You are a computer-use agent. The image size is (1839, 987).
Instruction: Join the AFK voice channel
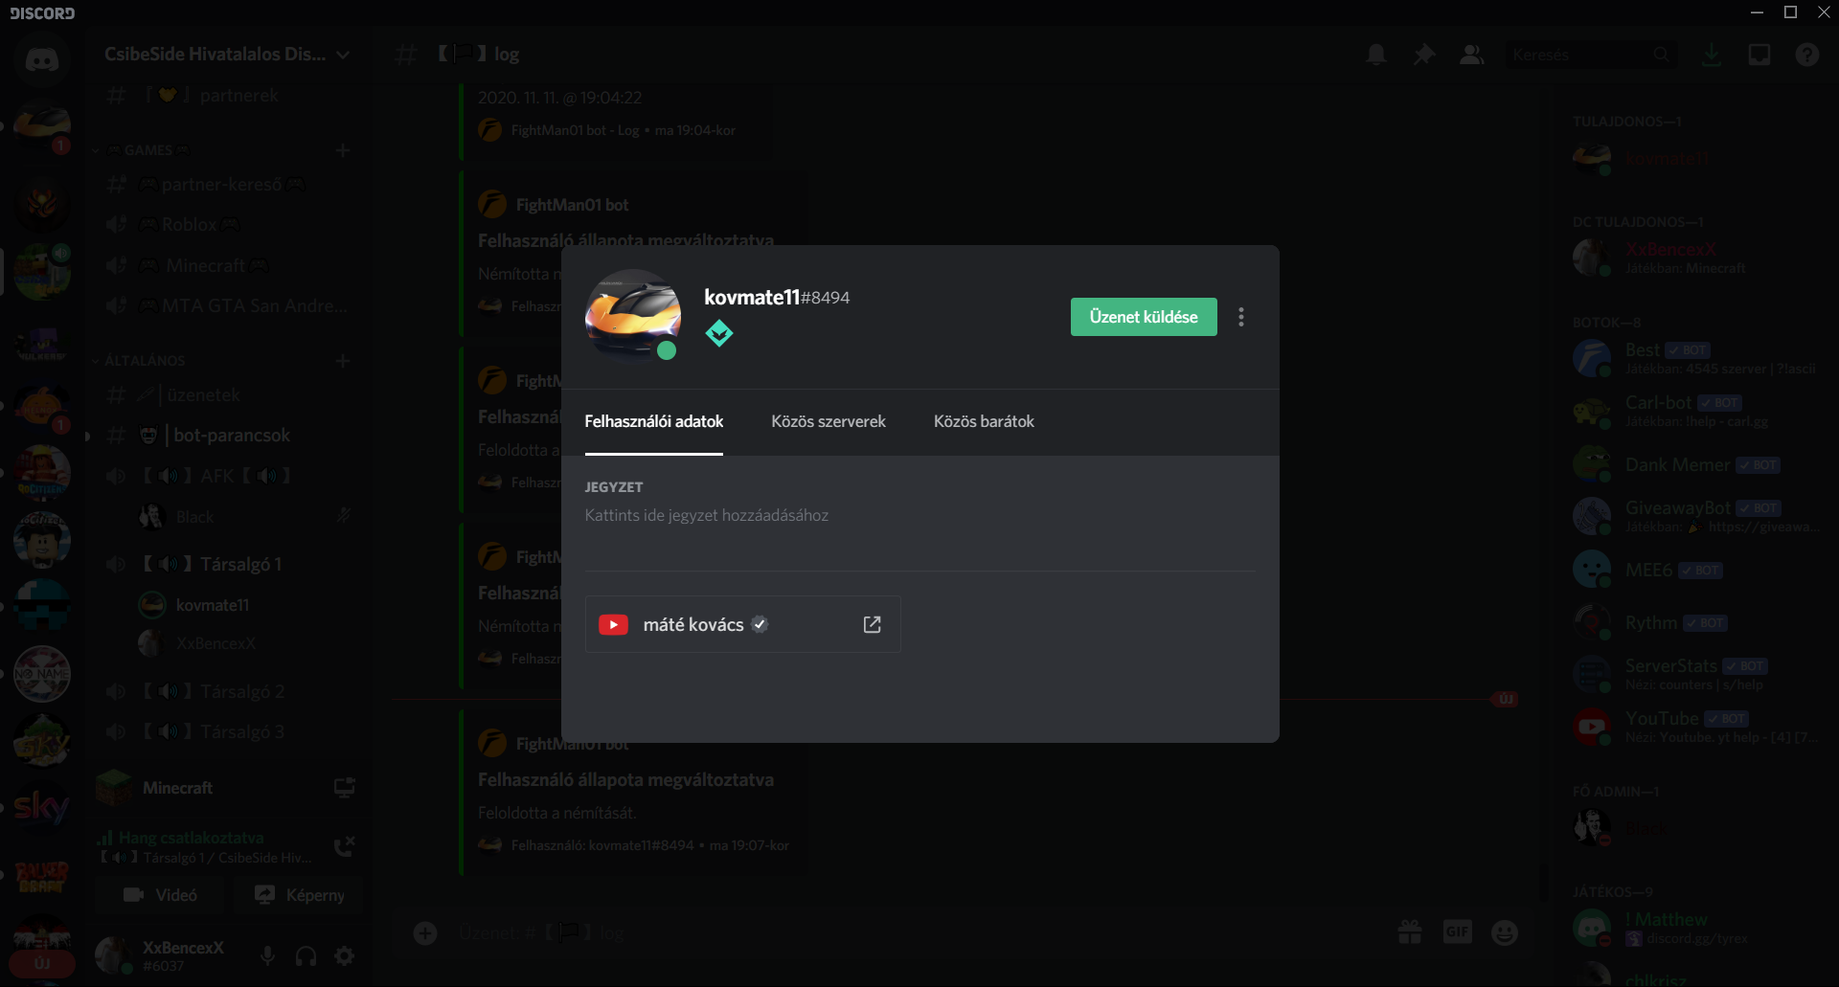230,476
